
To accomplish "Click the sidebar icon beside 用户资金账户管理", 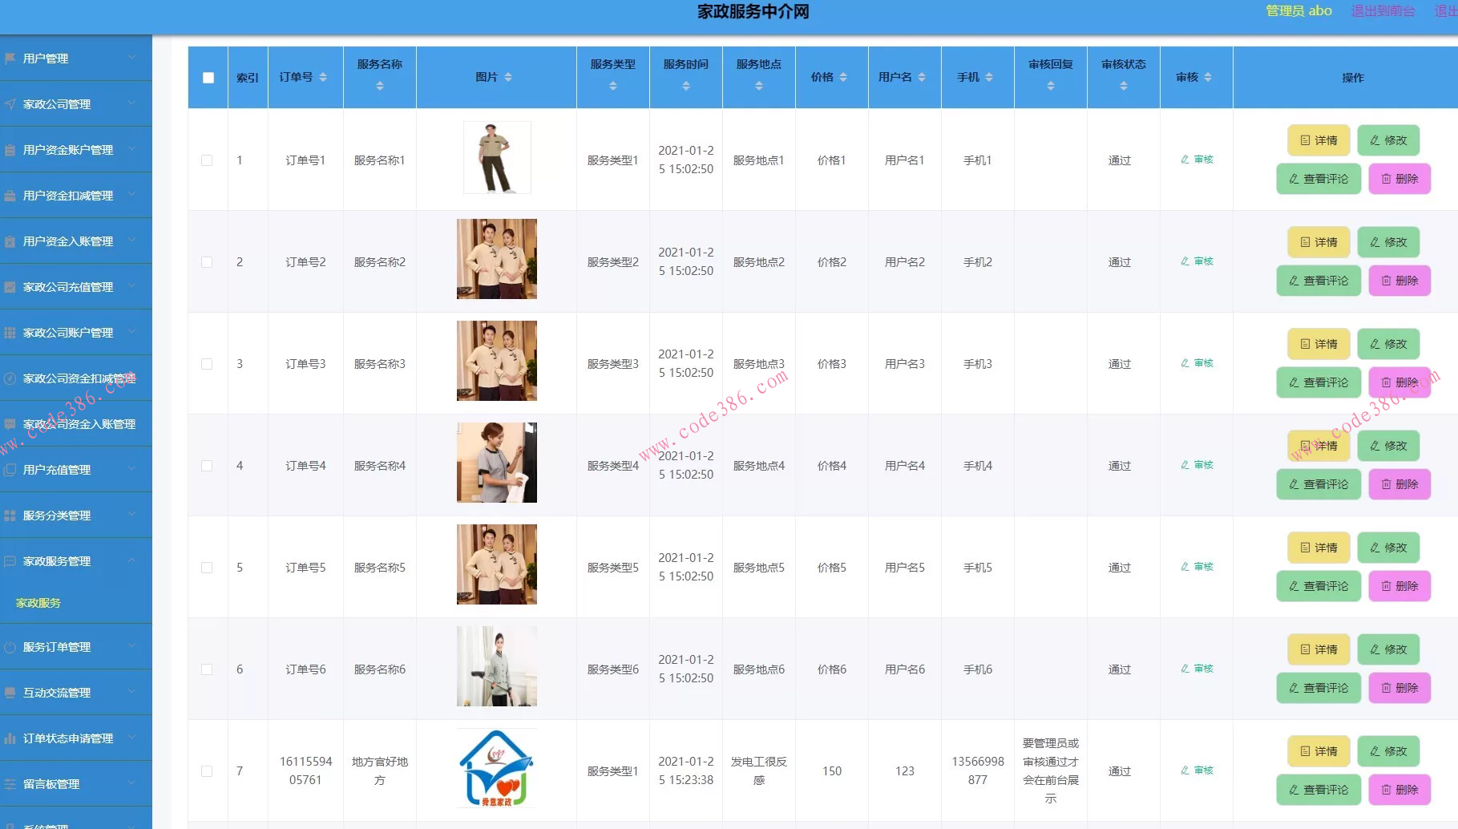I will (10, 150).
